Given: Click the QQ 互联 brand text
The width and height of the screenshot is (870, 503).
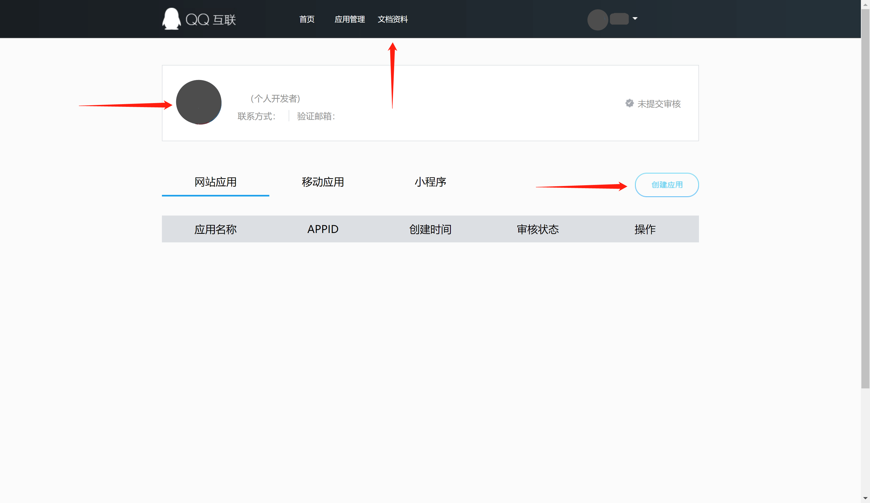Looking at the screenshot, I should 211,20.
